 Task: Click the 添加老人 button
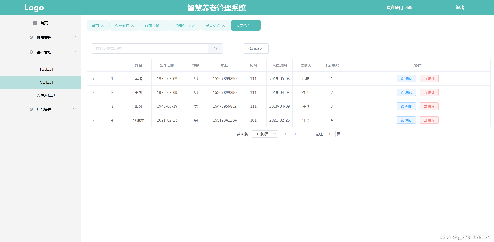click(256, 49)
